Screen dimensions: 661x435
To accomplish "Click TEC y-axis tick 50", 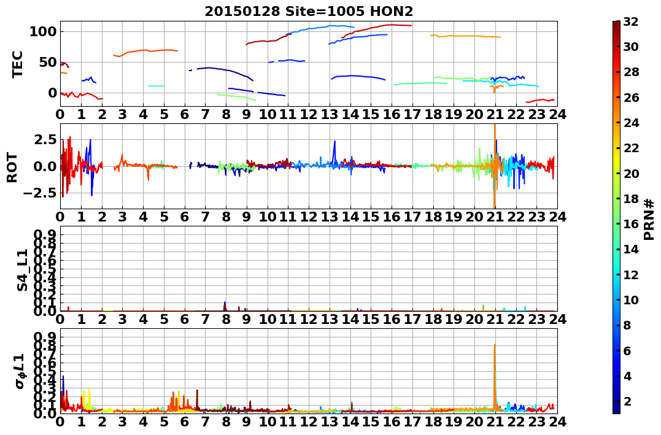I will pyautogui.click(x=48, y=63).
